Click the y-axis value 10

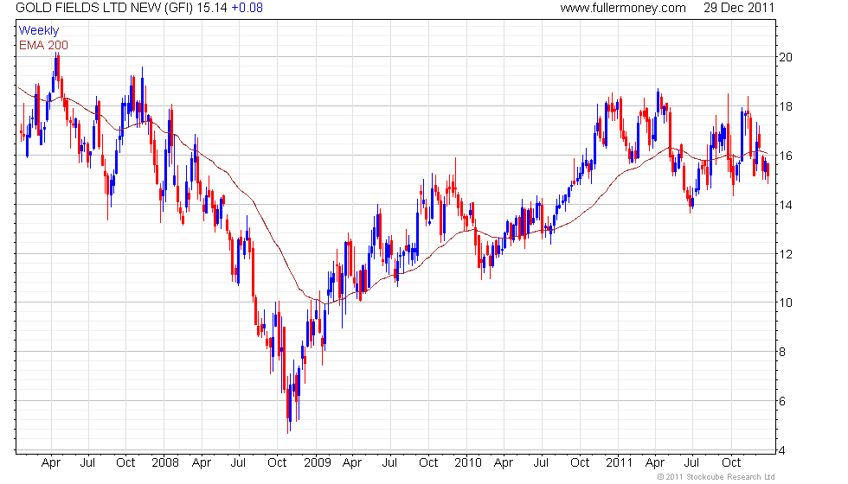[x=786, y=302]
